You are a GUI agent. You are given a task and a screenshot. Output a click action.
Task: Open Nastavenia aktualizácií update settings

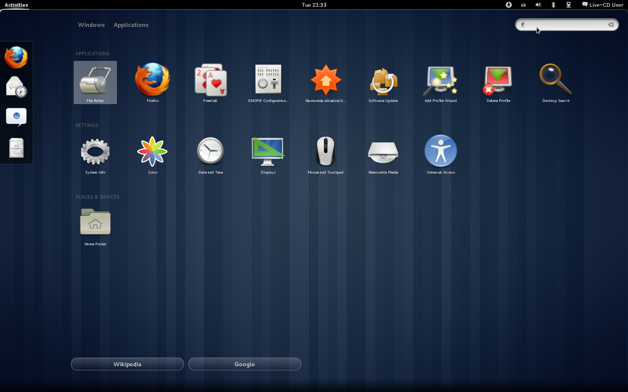pos(326,83)
